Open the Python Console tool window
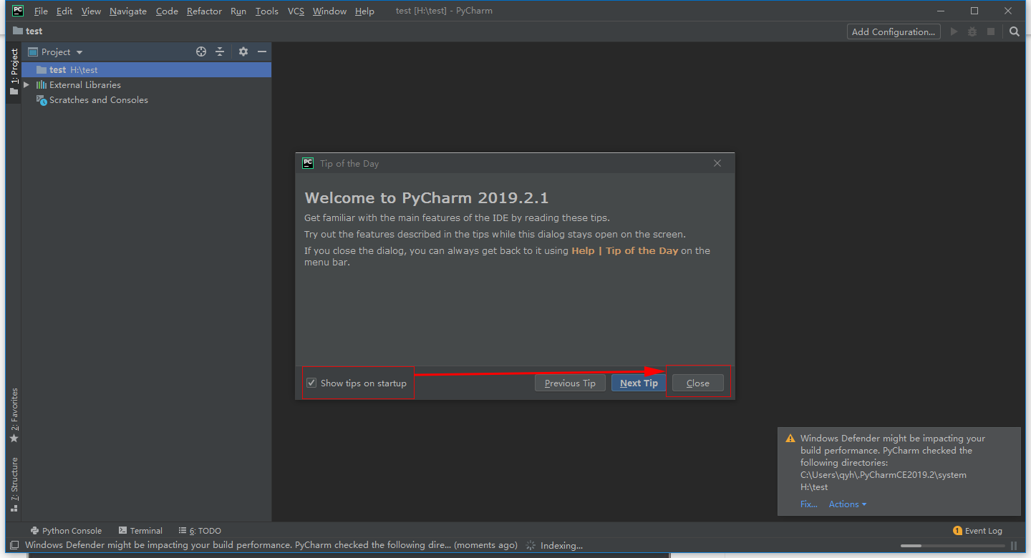Viewport: 1031px width, 558px height. pyautogui.click(x=67, y=531)
